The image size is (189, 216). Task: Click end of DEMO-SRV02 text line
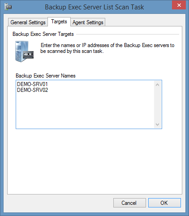(48, 90)
